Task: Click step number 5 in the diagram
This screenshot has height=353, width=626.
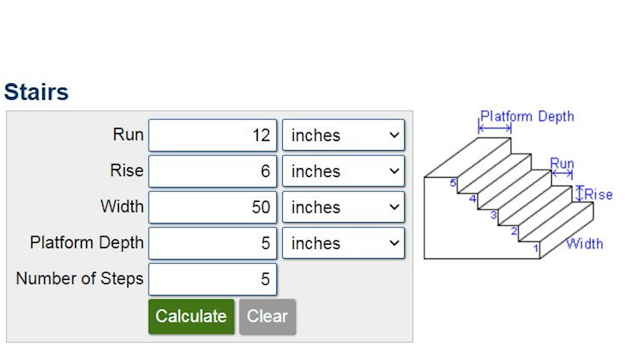Action: pyautogui.click(x=453, y=183)
